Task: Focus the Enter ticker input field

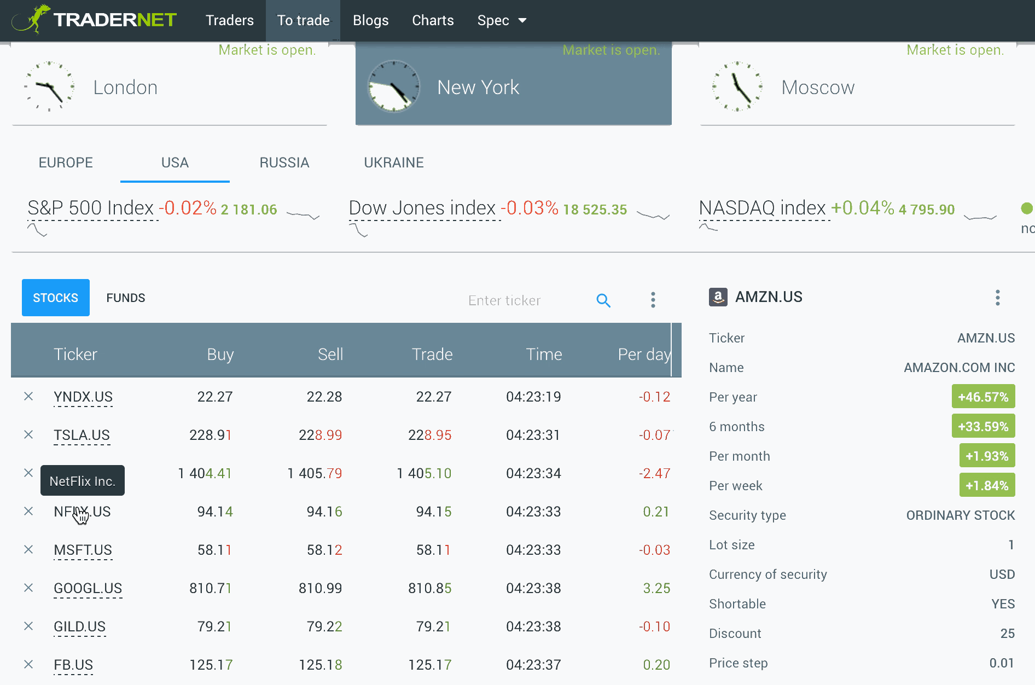Action: [525, 300]
